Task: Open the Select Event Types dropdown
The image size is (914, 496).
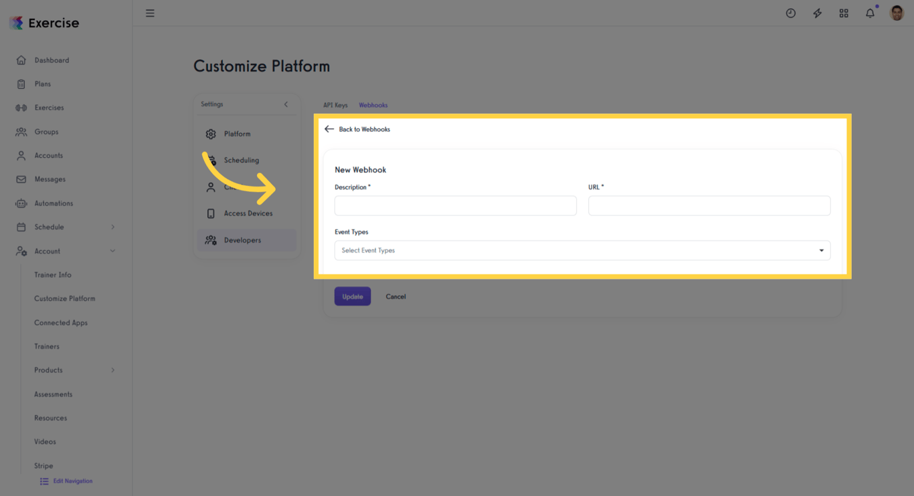Action: 582,250
